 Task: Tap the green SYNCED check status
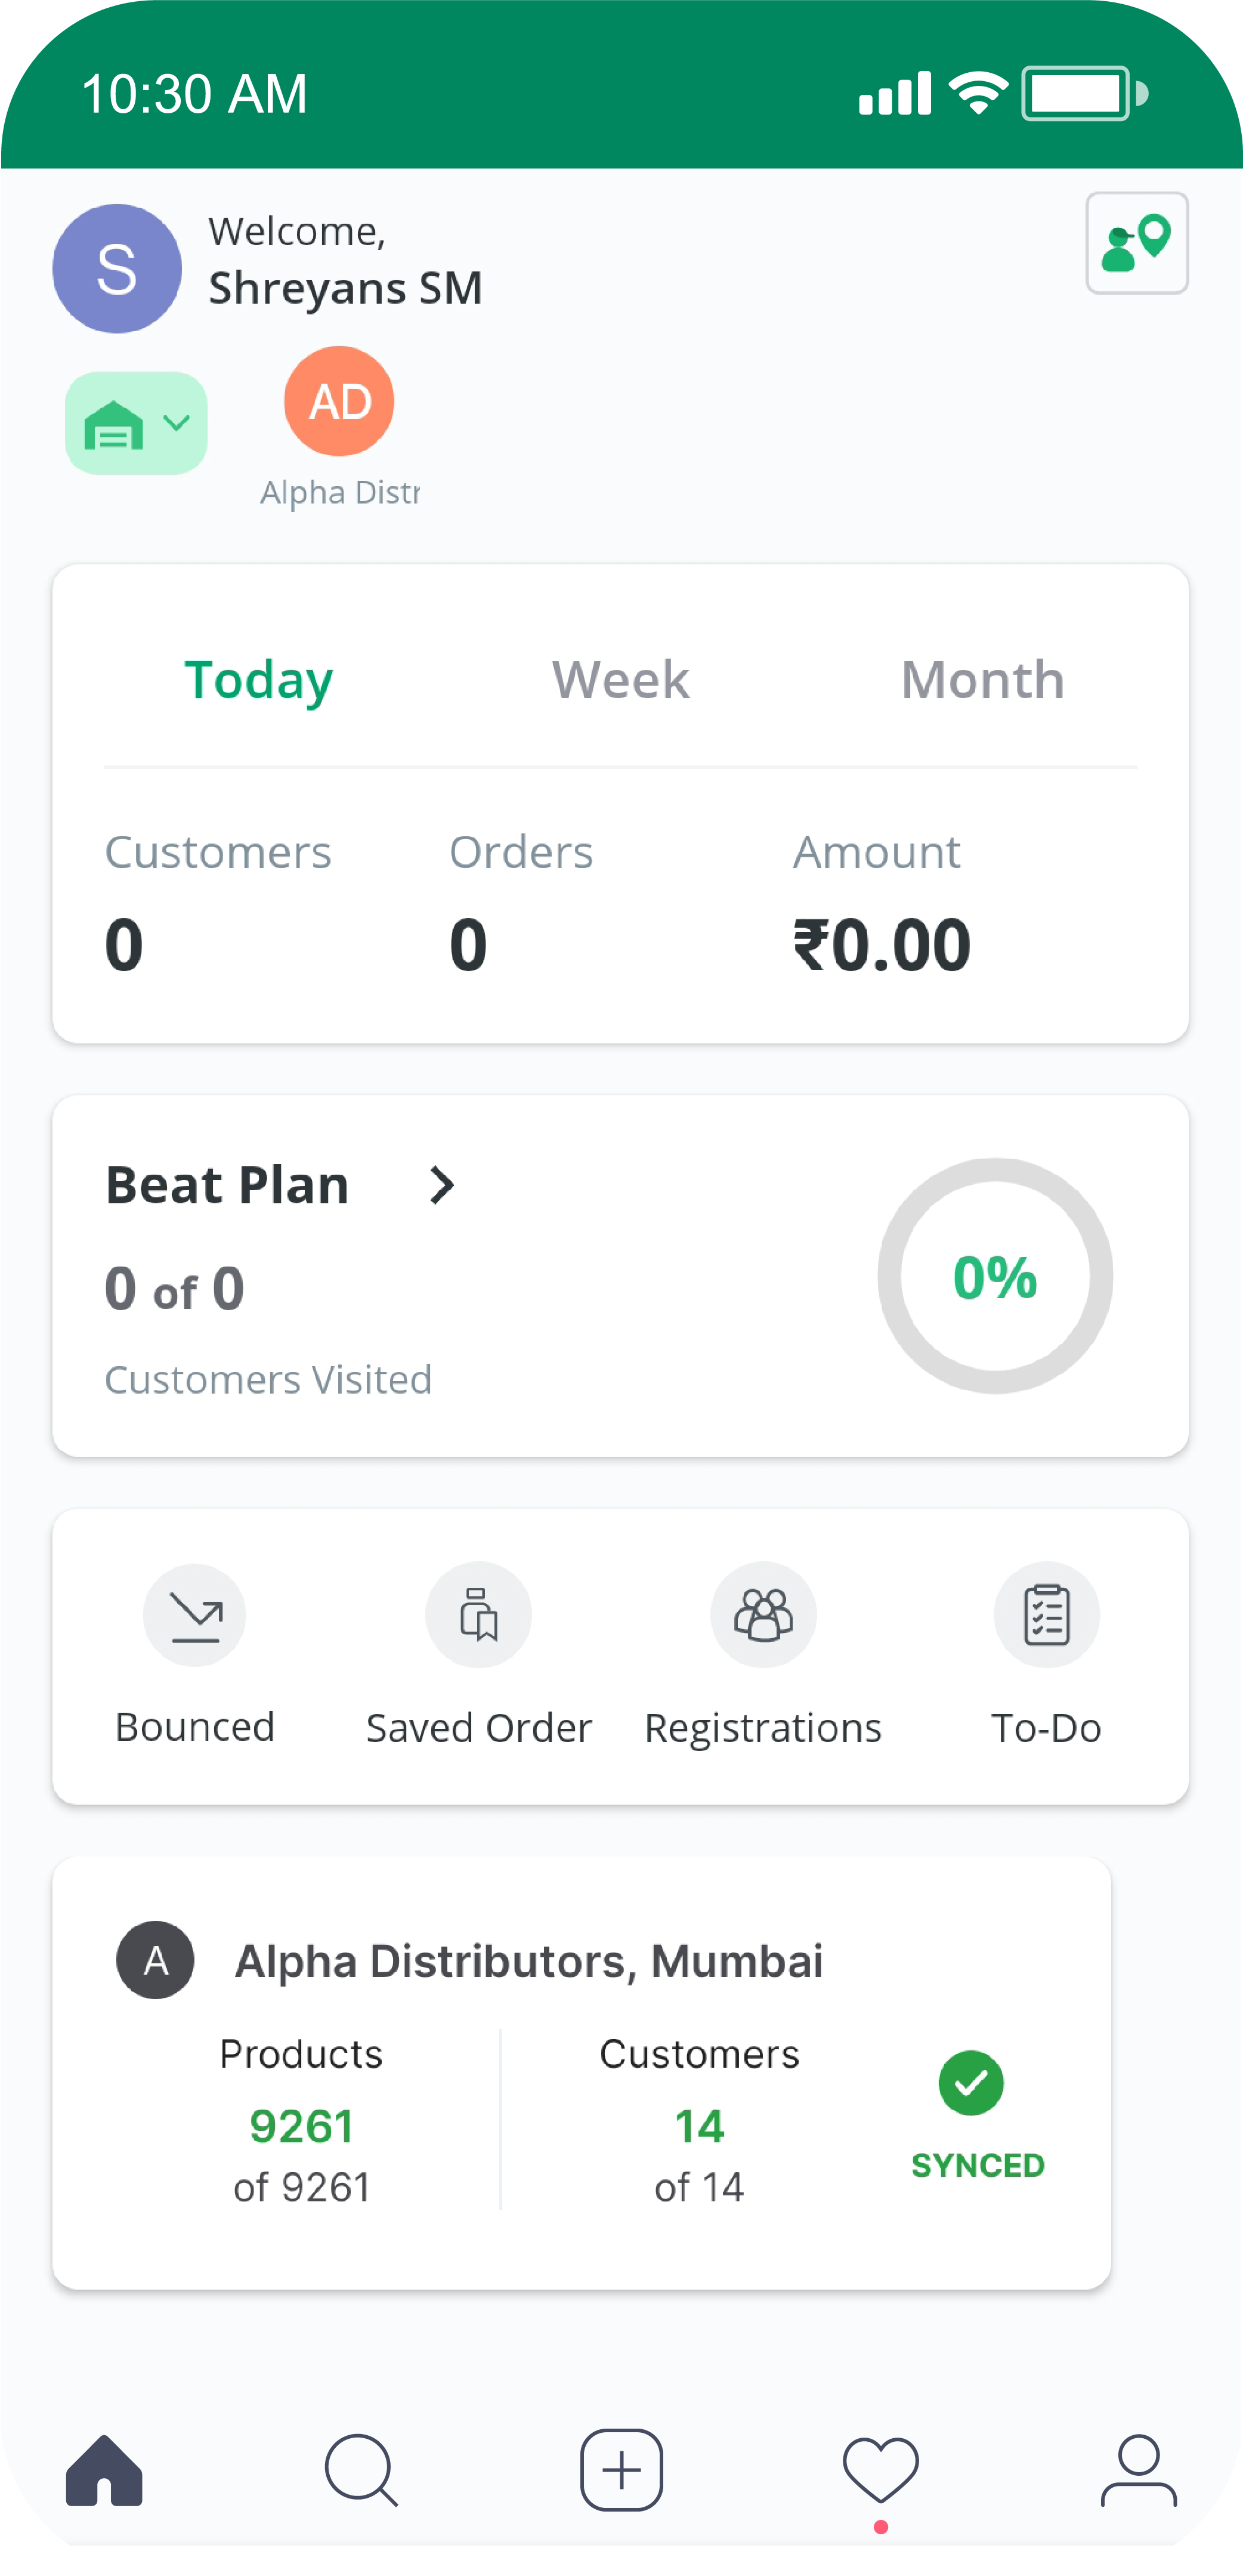click(977, 2114)
